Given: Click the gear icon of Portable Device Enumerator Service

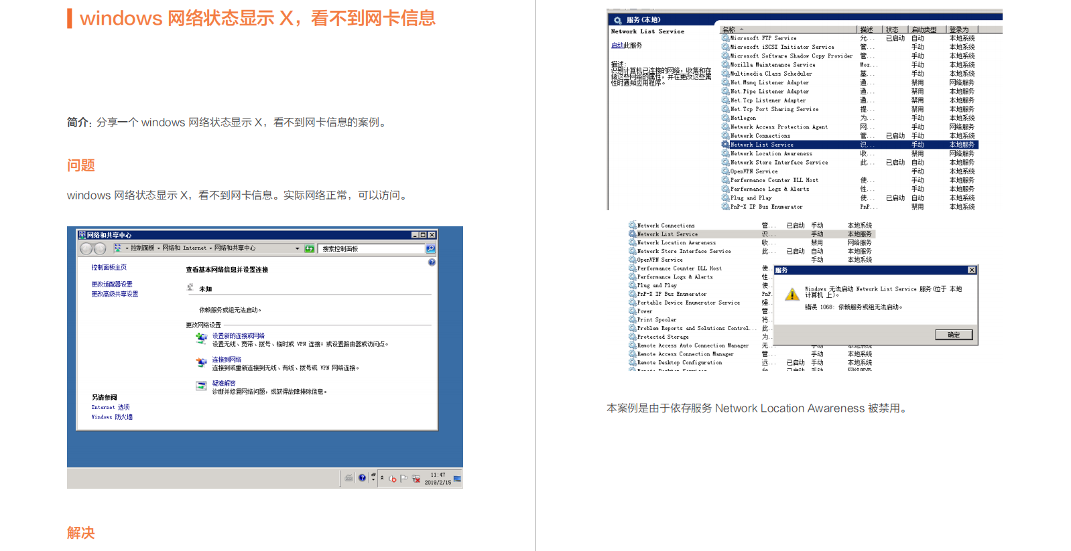Looking at the screenshot, I should click(632, 303).
